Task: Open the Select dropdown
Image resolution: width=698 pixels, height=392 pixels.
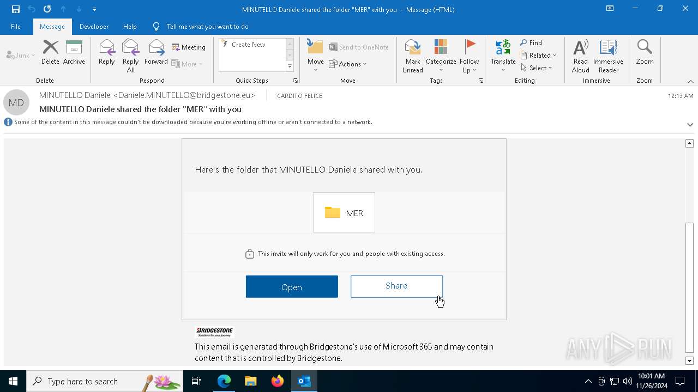Action: click(537, 68)
